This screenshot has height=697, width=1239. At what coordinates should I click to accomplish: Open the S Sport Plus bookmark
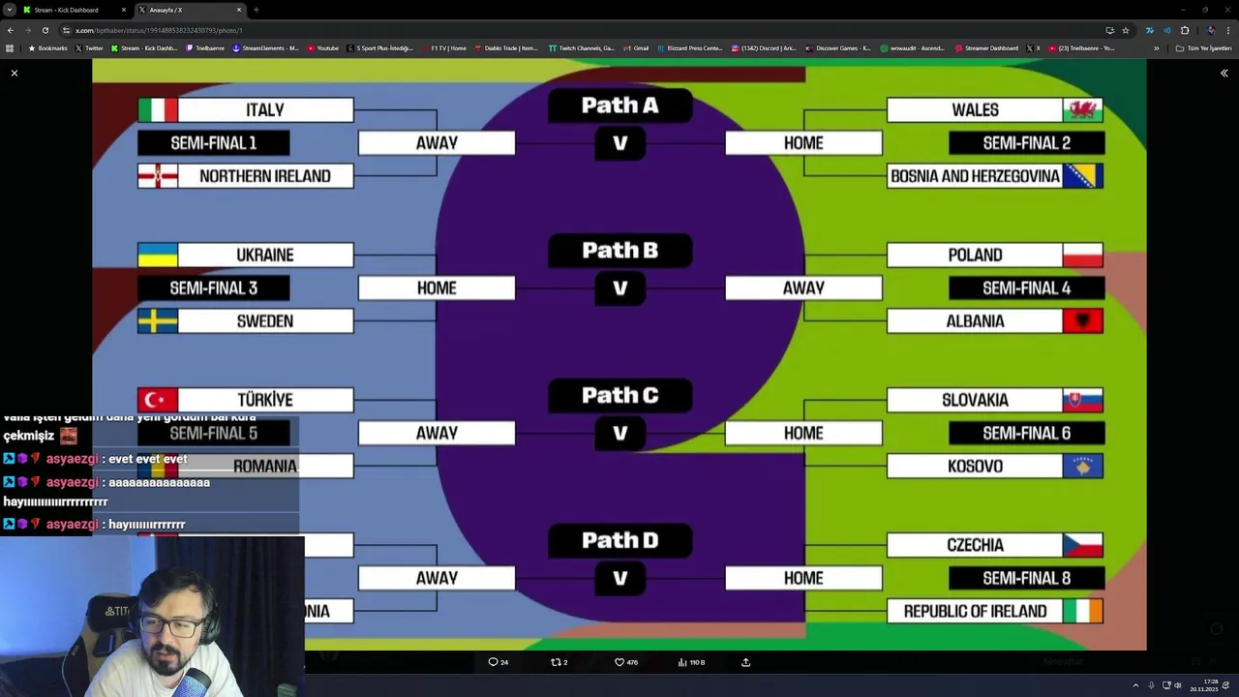point(379,47)
